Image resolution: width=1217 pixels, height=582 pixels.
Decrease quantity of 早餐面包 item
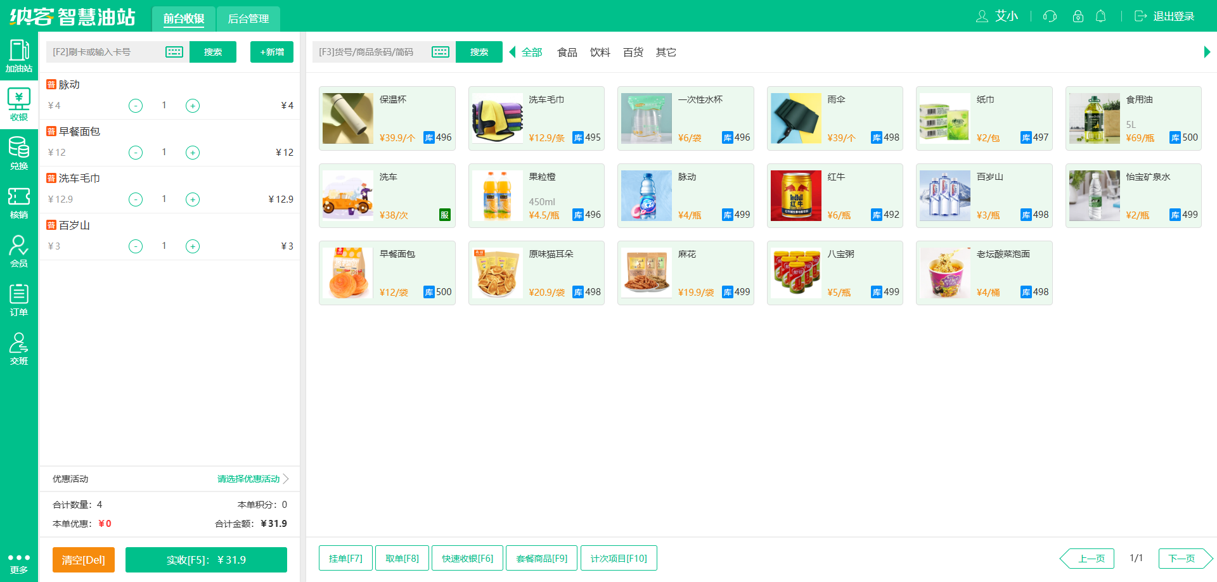click(136, 153)
